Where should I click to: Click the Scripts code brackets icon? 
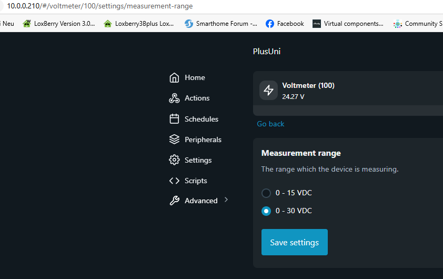(174, 181)
